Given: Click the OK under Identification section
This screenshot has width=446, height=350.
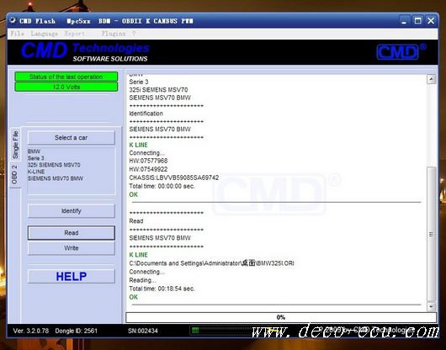Looking at the screenshot, I should click(133, 194).
